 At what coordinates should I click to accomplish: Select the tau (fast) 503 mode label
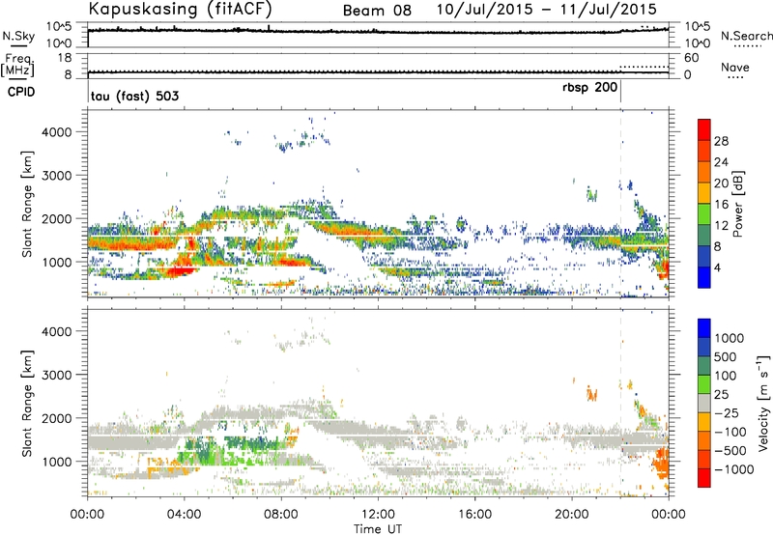(x=134, y=96)
